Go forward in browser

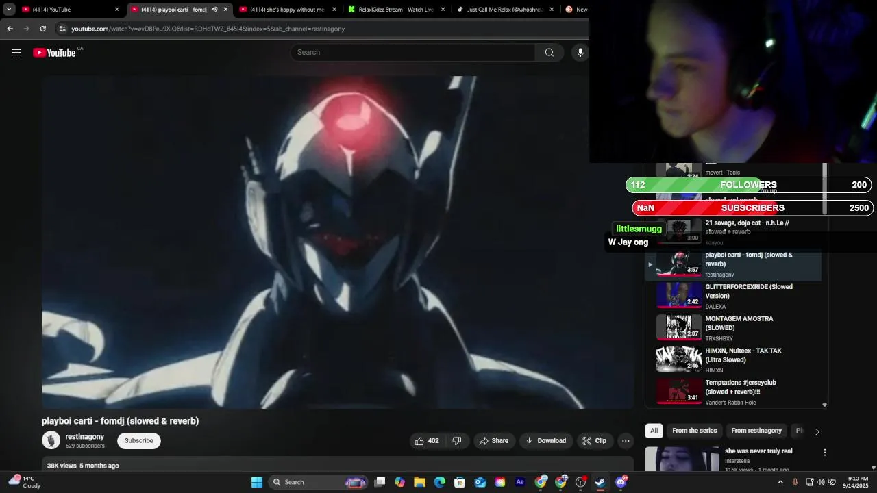click(x=27, y=29)
